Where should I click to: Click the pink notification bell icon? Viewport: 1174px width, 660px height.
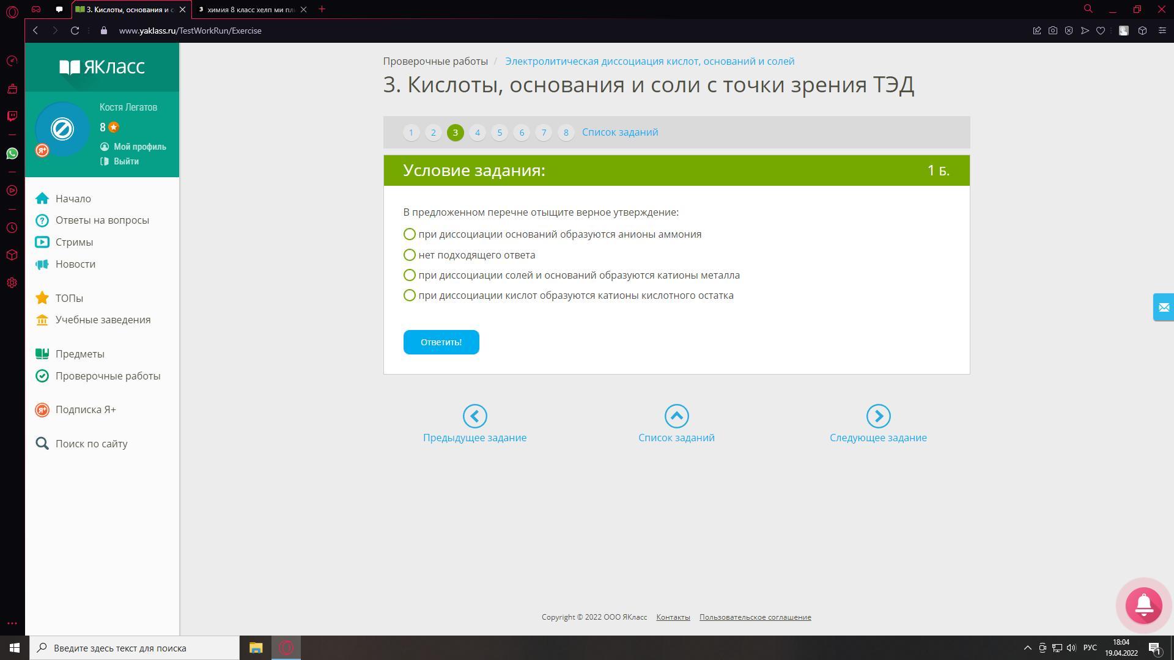click(1143, 605)
